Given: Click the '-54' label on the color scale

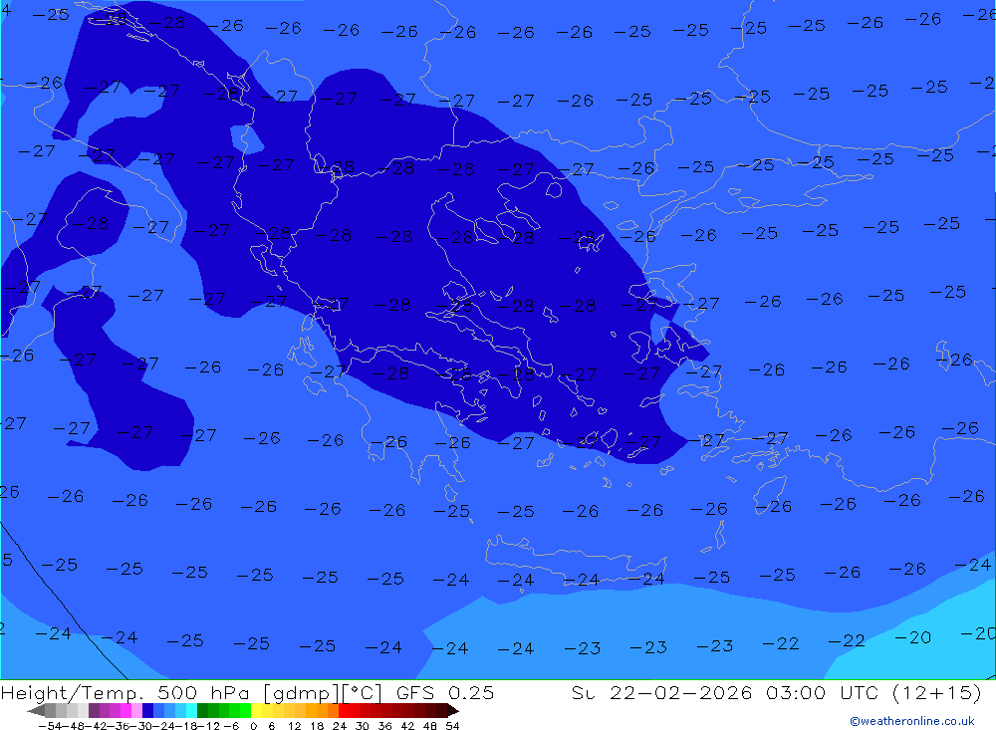Looking at the screenshot, I should (x=50, y=726).
